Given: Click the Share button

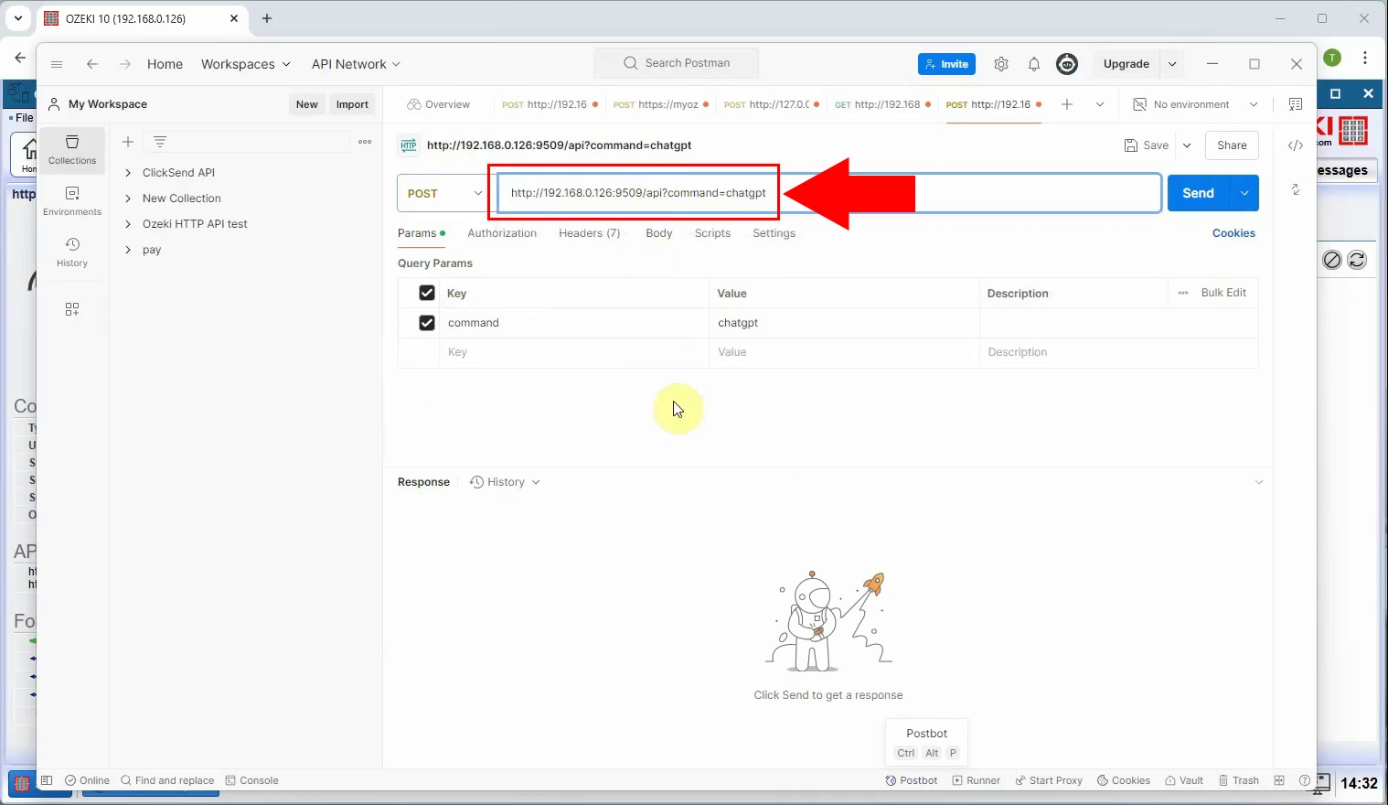Looking at the screenshot, I should [x=1232, y=145].
